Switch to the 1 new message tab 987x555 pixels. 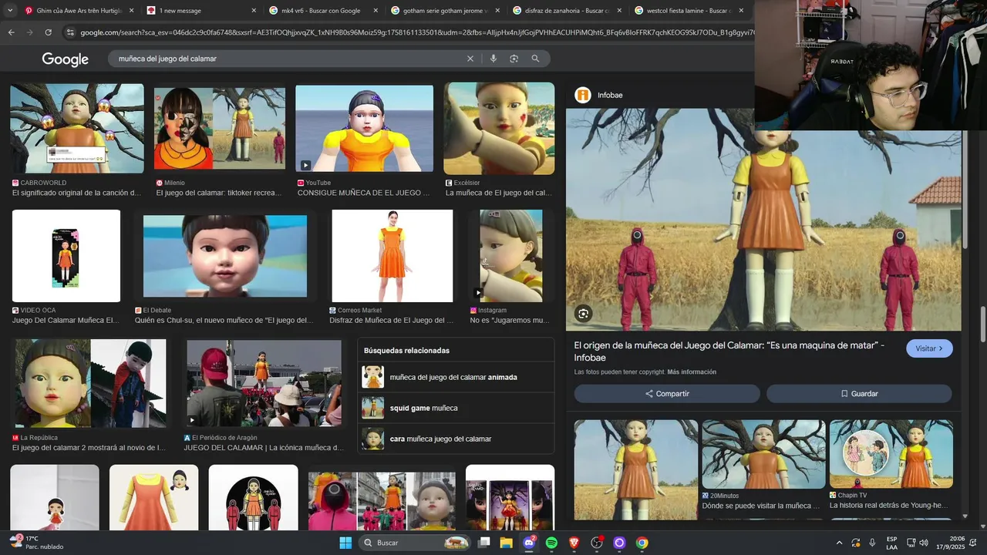tap(200, 11)
